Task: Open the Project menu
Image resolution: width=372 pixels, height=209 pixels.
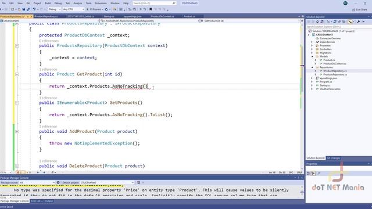Action: 37,3
